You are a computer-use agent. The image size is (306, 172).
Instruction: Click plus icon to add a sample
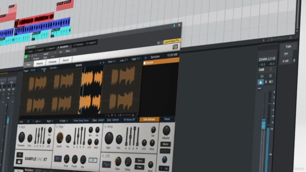point(145,58)
